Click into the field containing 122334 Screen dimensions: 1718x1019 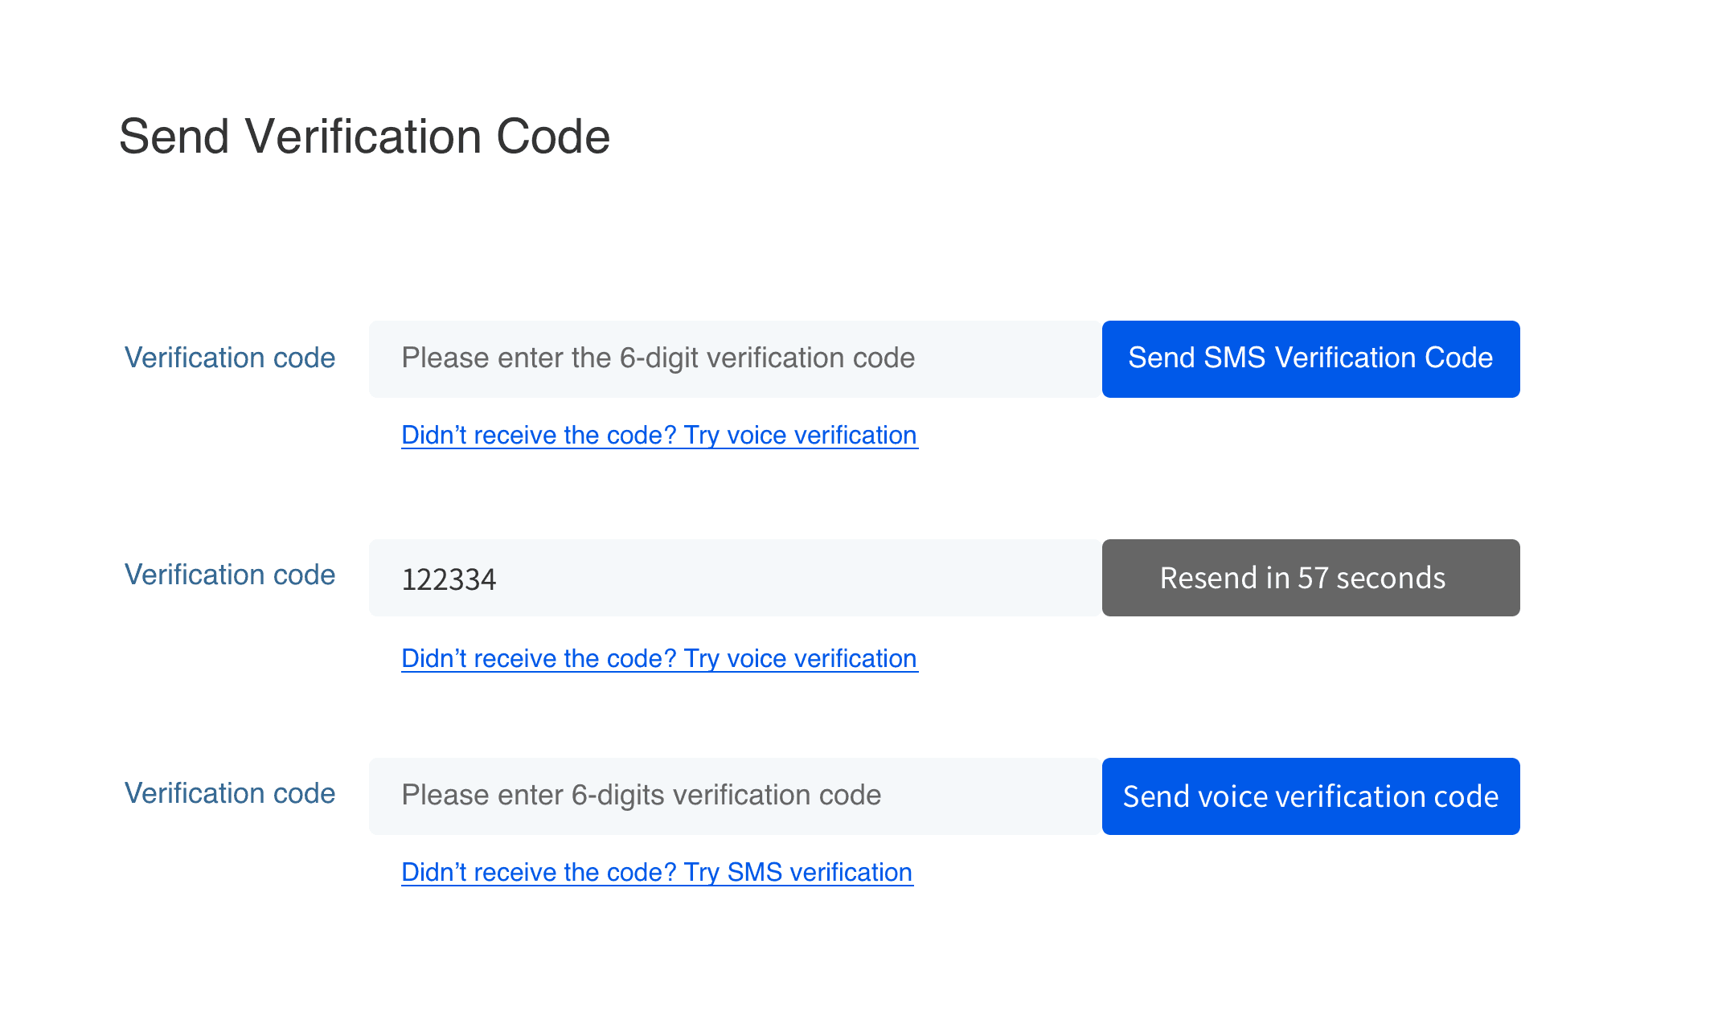pos(735,577)
